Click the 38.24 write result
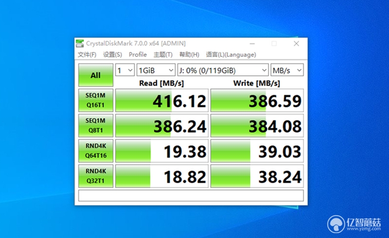Screen dimensions: 389x238 [257, 176]
